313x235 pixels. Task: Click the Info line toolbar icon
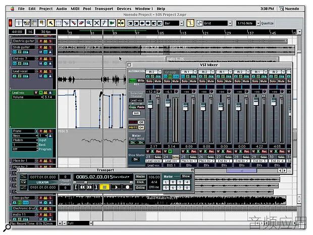click(x=19, y=23)
